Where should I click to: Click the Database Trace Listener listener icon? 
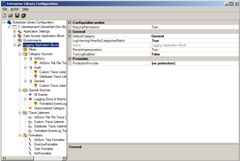click(x=30, y=126)
